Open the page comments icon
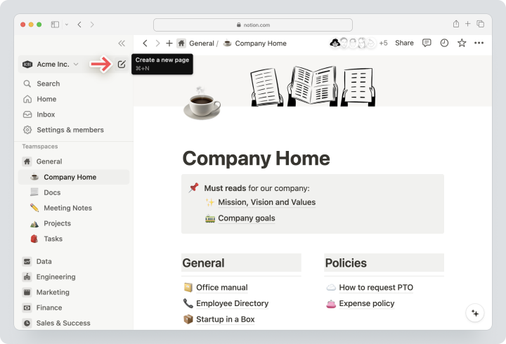Screen dimensions: 506x344 [427, 43]
